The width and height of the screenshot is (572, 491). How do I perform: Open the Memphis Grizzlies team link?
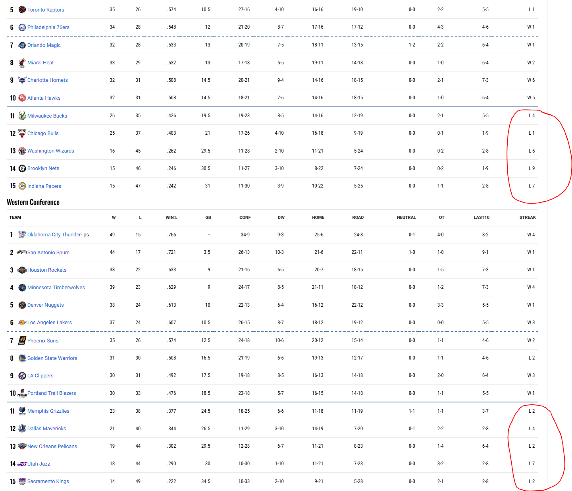tap(48, 411)
